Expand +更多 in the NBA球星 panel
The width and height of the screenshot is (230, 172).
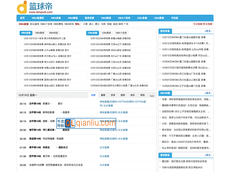[208, 93]
